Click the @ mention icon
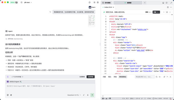Viewport: 174px width, 100px height. (8, 95)
